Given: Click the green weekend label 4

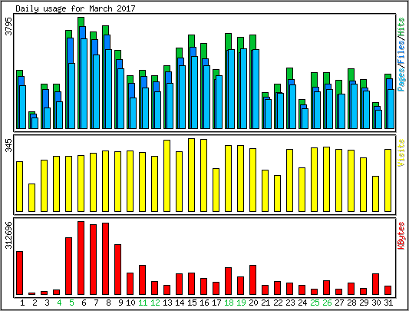Looking at the screenshot, I should pos(59,303).
